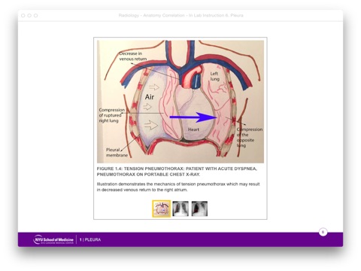Select the tension pneumothorax illustration thumbnail

click(161, 209)
